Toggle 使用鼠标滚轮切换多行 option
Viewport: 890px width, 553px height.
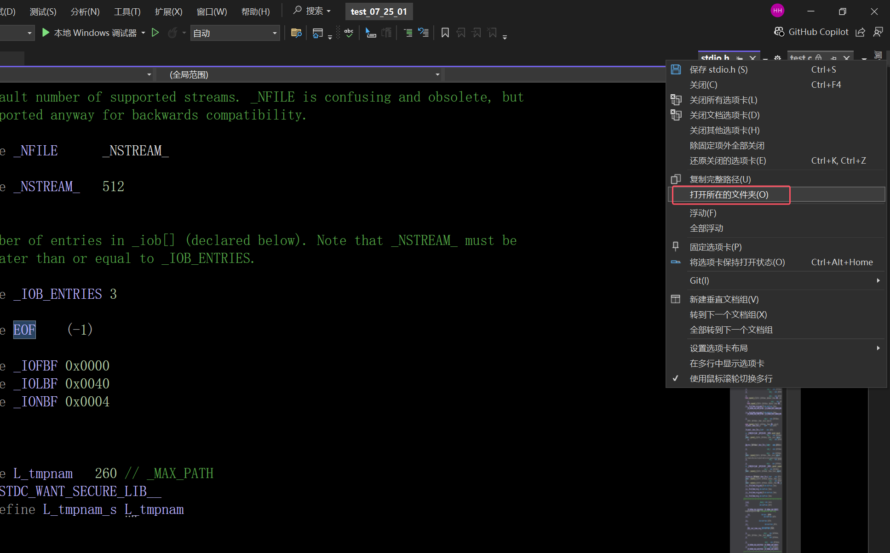click(731, 378)
